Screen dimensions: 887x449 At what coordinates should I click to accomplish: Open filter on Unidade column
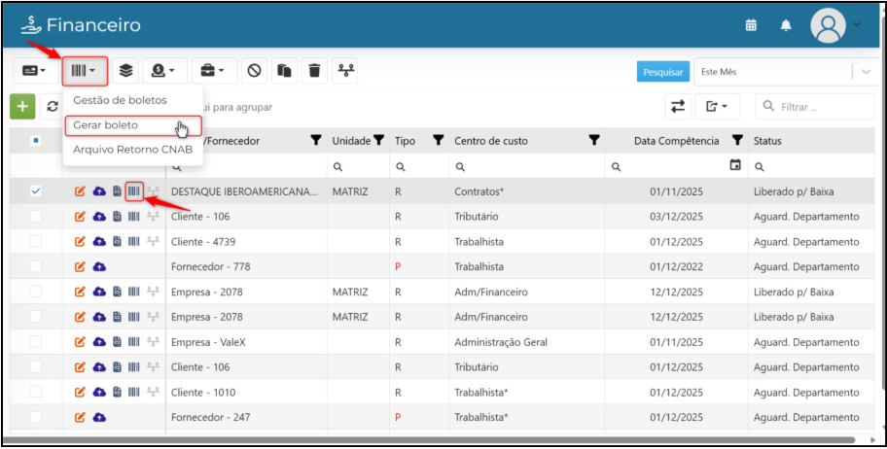[x=379, y=141]
